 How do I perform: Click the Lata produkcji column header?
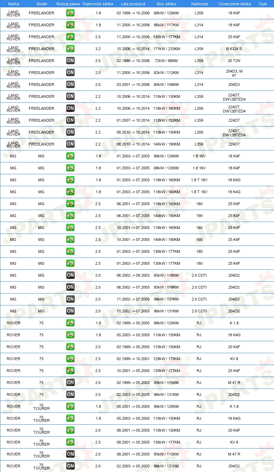[133, 4]
